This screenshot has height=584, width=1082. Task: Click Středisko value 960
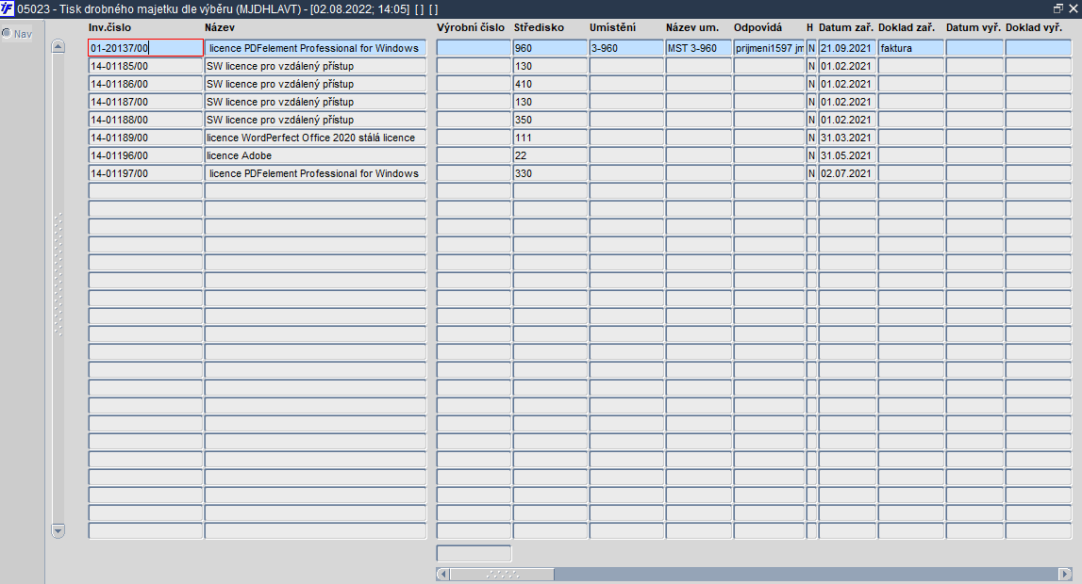[x=550, y=47]
